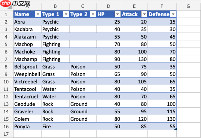Open the Type 1 filter dropdown

coord(66,14)
